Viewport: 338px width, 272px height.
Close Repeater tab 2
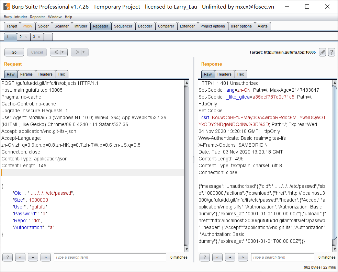pos(26,37)
